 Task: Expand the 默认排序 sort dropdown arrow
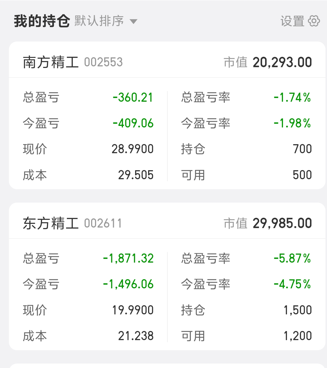133,22
